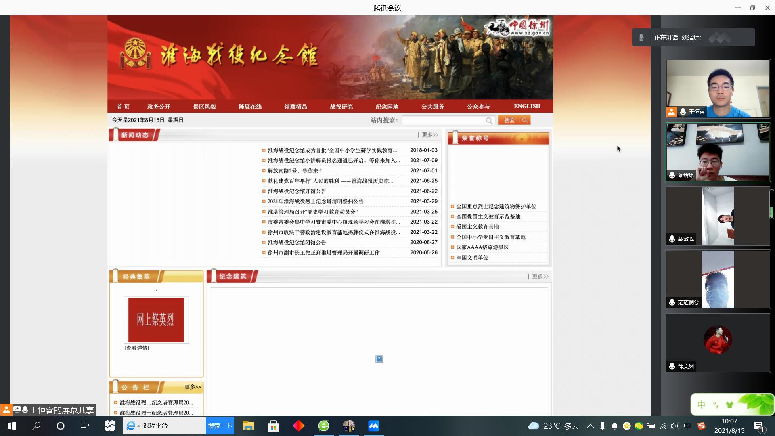Click orange host icon on 王恒睿 tile

point(671,112)
